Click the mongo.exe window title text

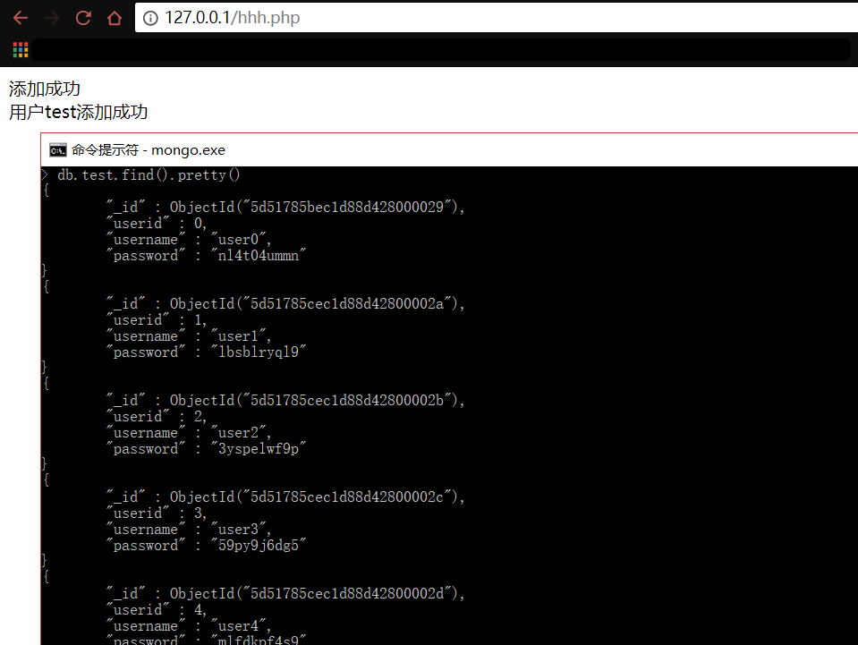click(x=149, y=149)
